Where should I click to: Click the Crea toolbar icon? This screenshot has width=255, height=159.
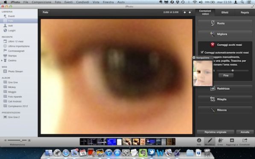[x=220, y=142]
